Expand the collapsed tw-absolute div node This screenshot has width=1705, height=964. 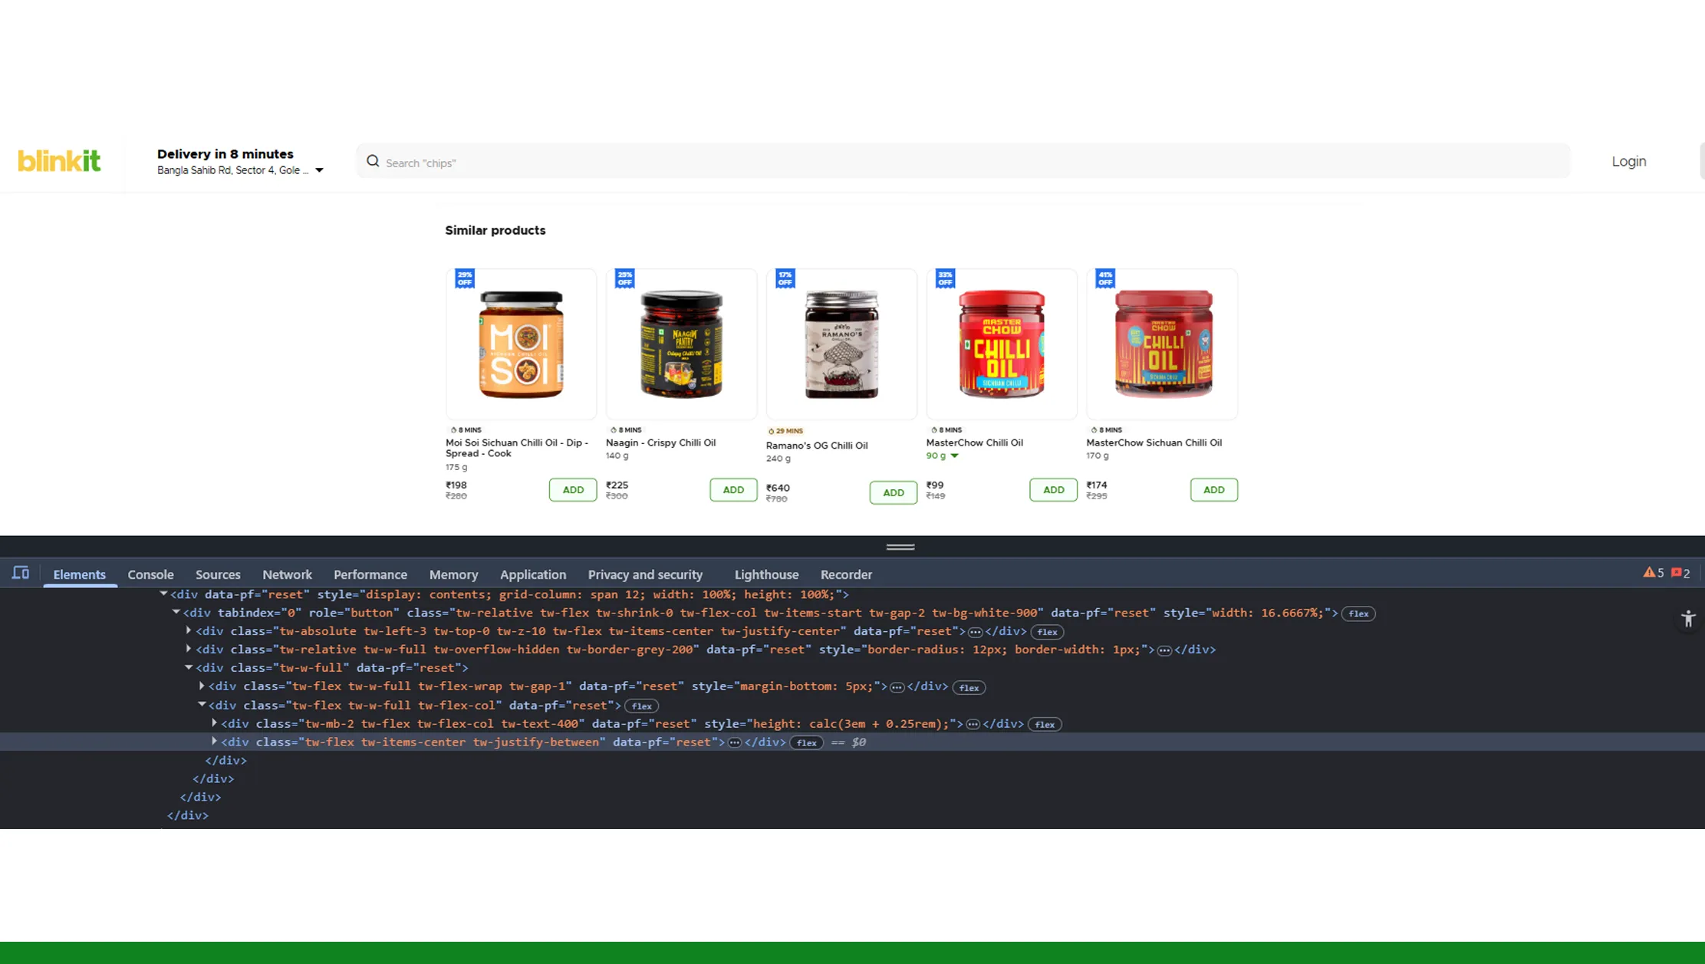pos(189,630)
